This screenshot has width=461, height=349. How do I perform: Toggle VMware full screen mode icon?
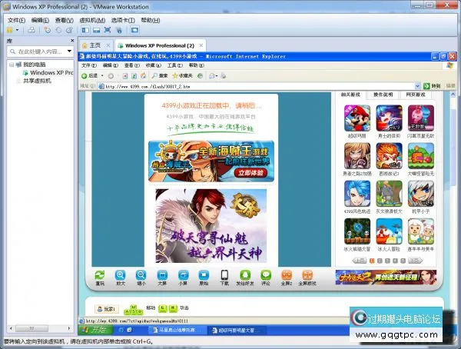[108, 30]
